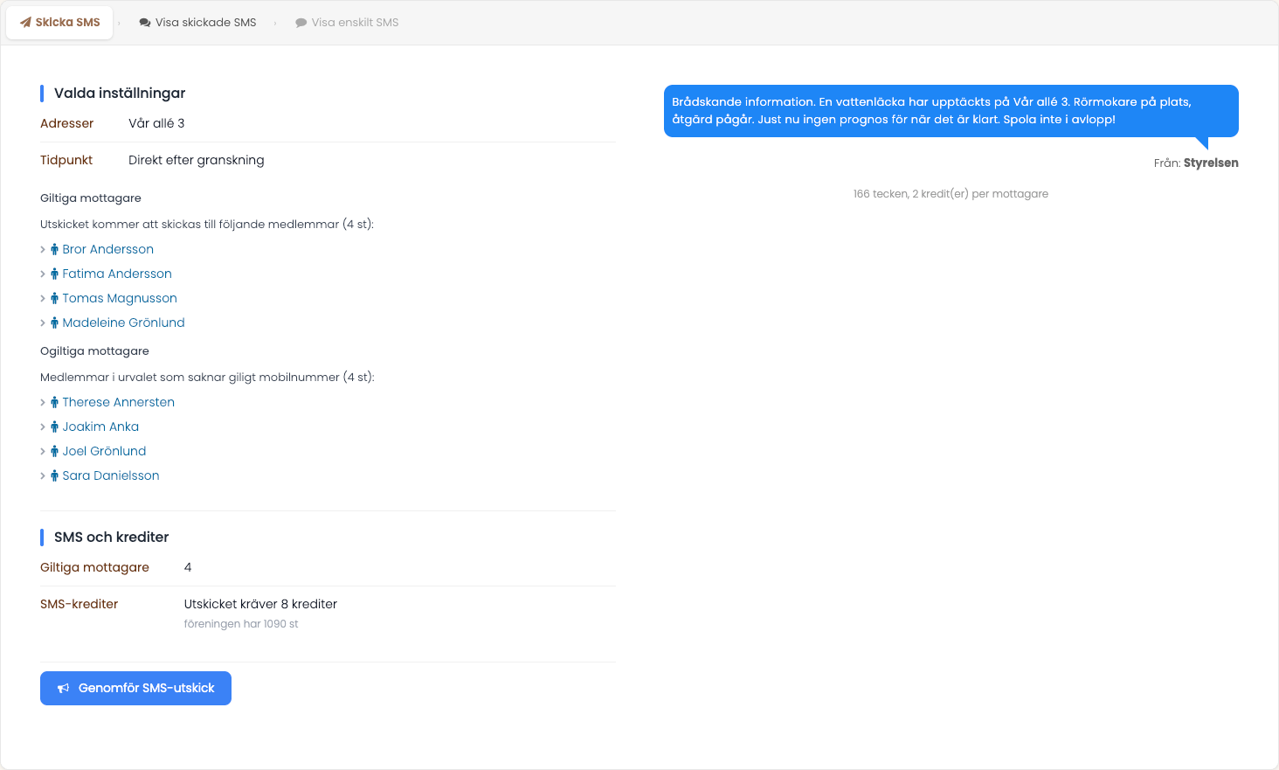Click the blue SMS message preview bubble
Image resolution: width=1279 pixels, height=770 pixels.
click(951, 111)
